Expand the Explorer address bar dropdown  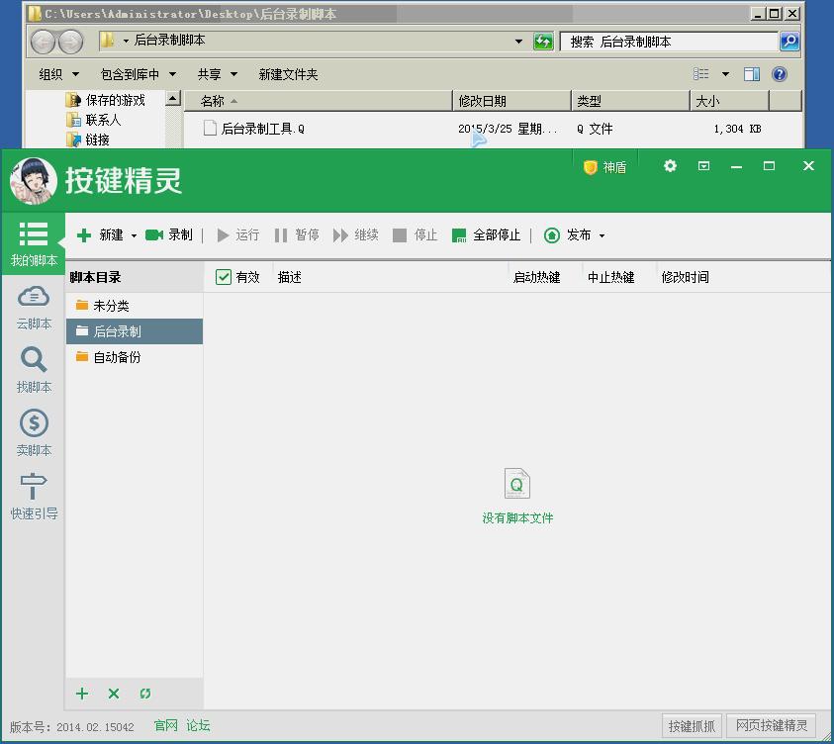519,42
